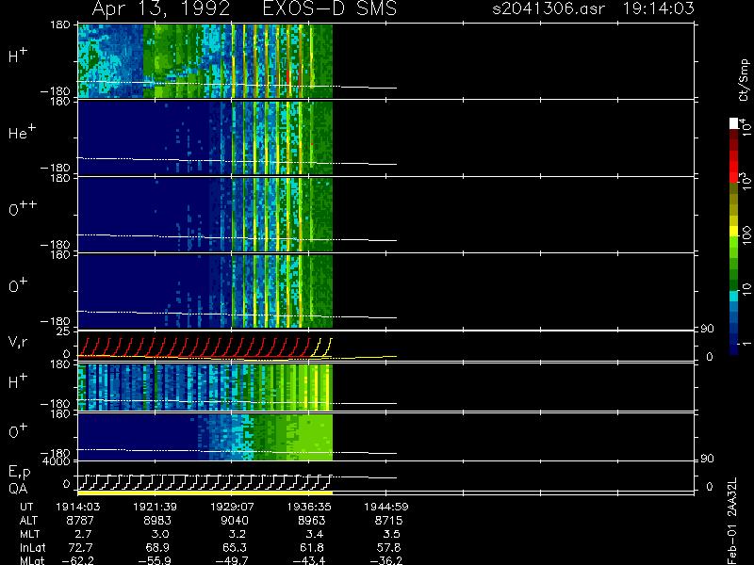The width and height of the screenshot is (754, 565).
Task: Click the MLT value '3.4'
Action: tap(315, 534)
